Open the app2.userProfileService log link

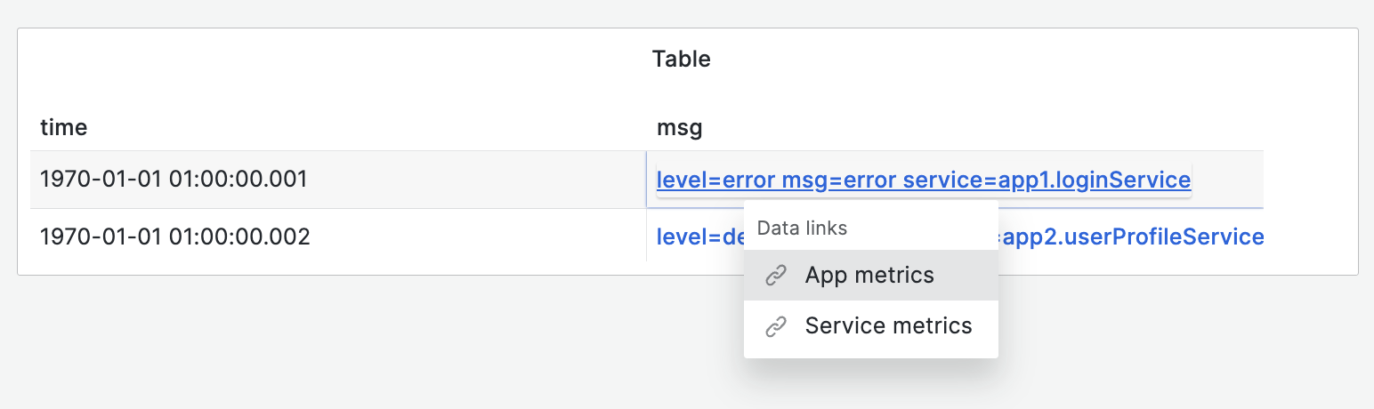tap(1130, 237)
